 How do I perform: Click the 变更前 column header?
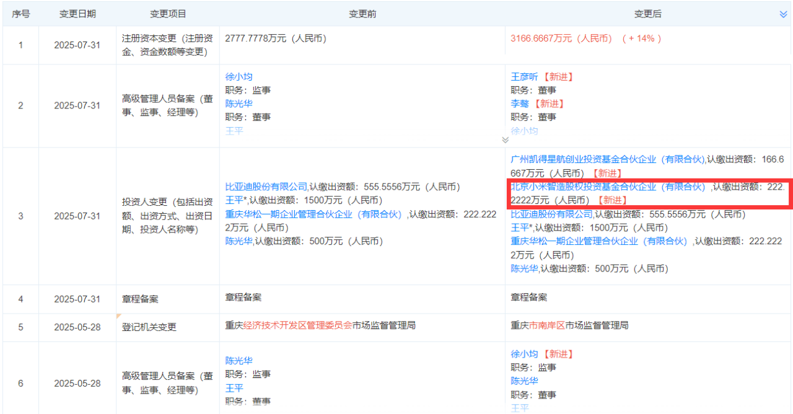click(362, 14)
